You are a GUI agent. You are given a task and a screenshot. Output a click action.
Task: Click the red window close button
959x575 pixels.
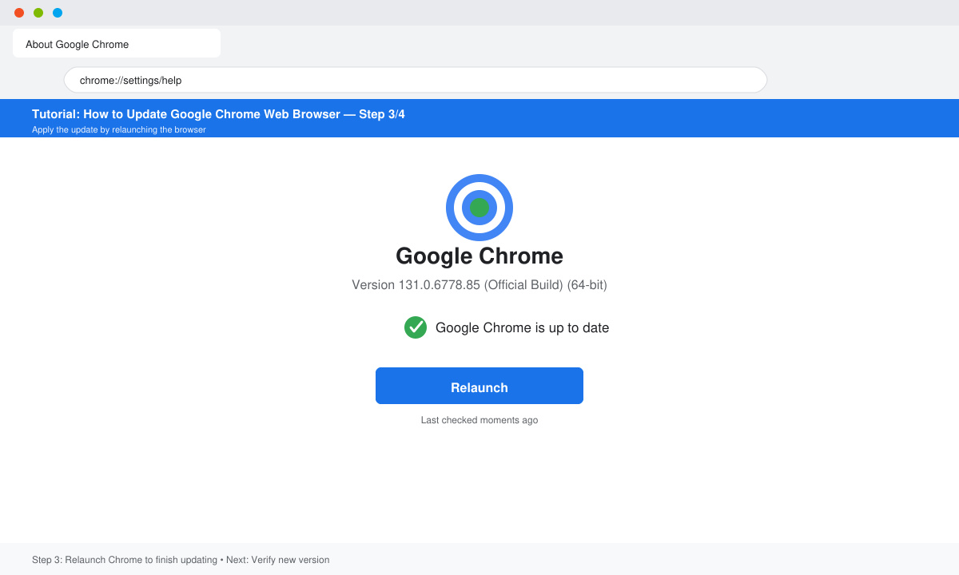pos(19,13)
